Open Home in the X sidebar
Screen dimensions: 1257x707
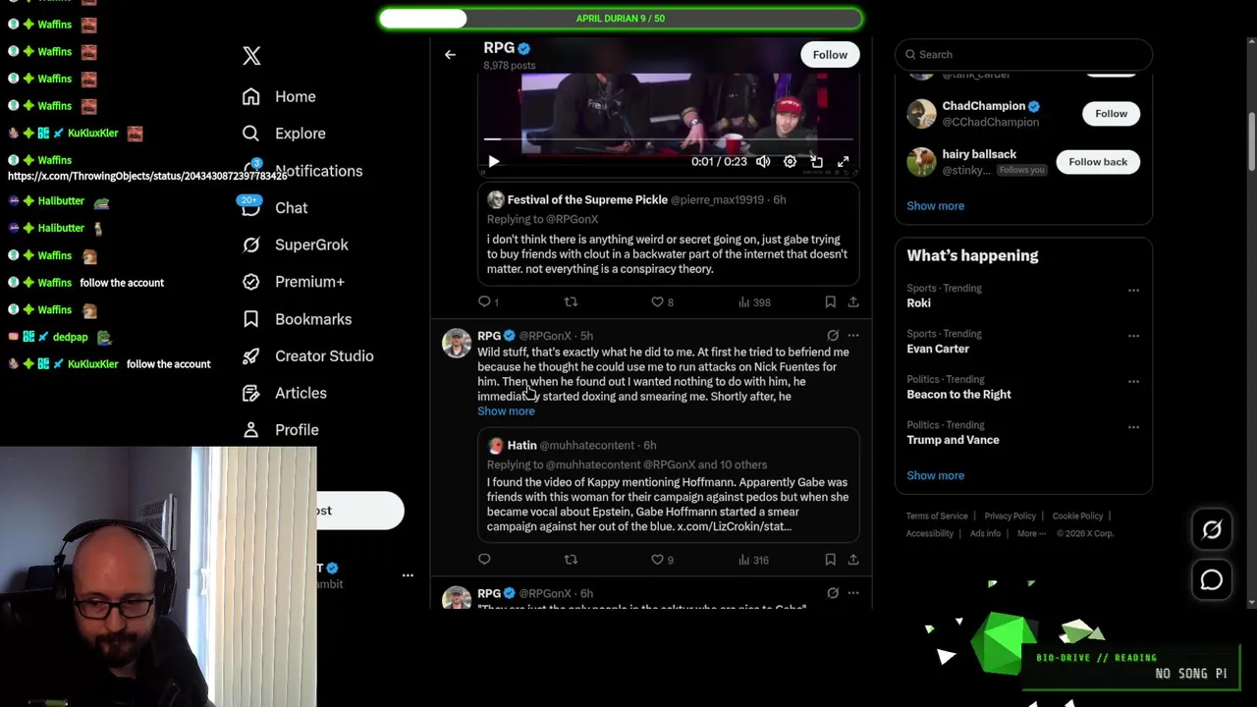coord(280,96)
